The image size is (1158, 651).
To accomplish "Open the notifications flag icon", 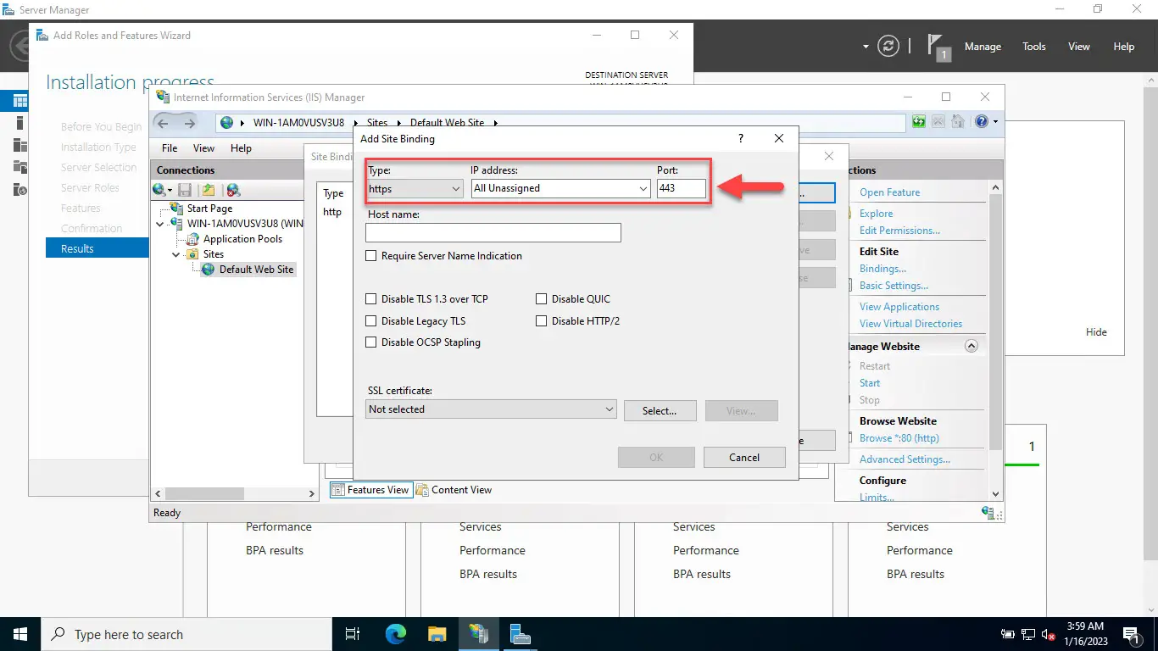I will tap(937, 47).
